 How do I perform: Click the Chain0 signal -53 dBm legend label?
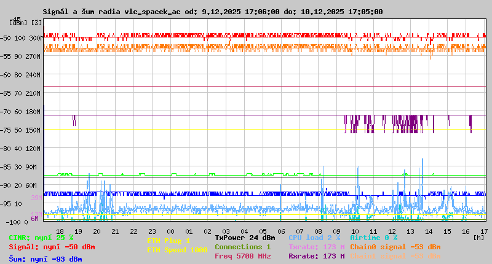pyautogui.click(x=395, y=247)
